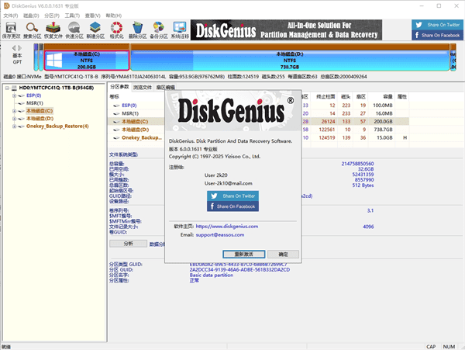Expand the Onekey_Backup_Restore(4) tree node

[14, 126]
